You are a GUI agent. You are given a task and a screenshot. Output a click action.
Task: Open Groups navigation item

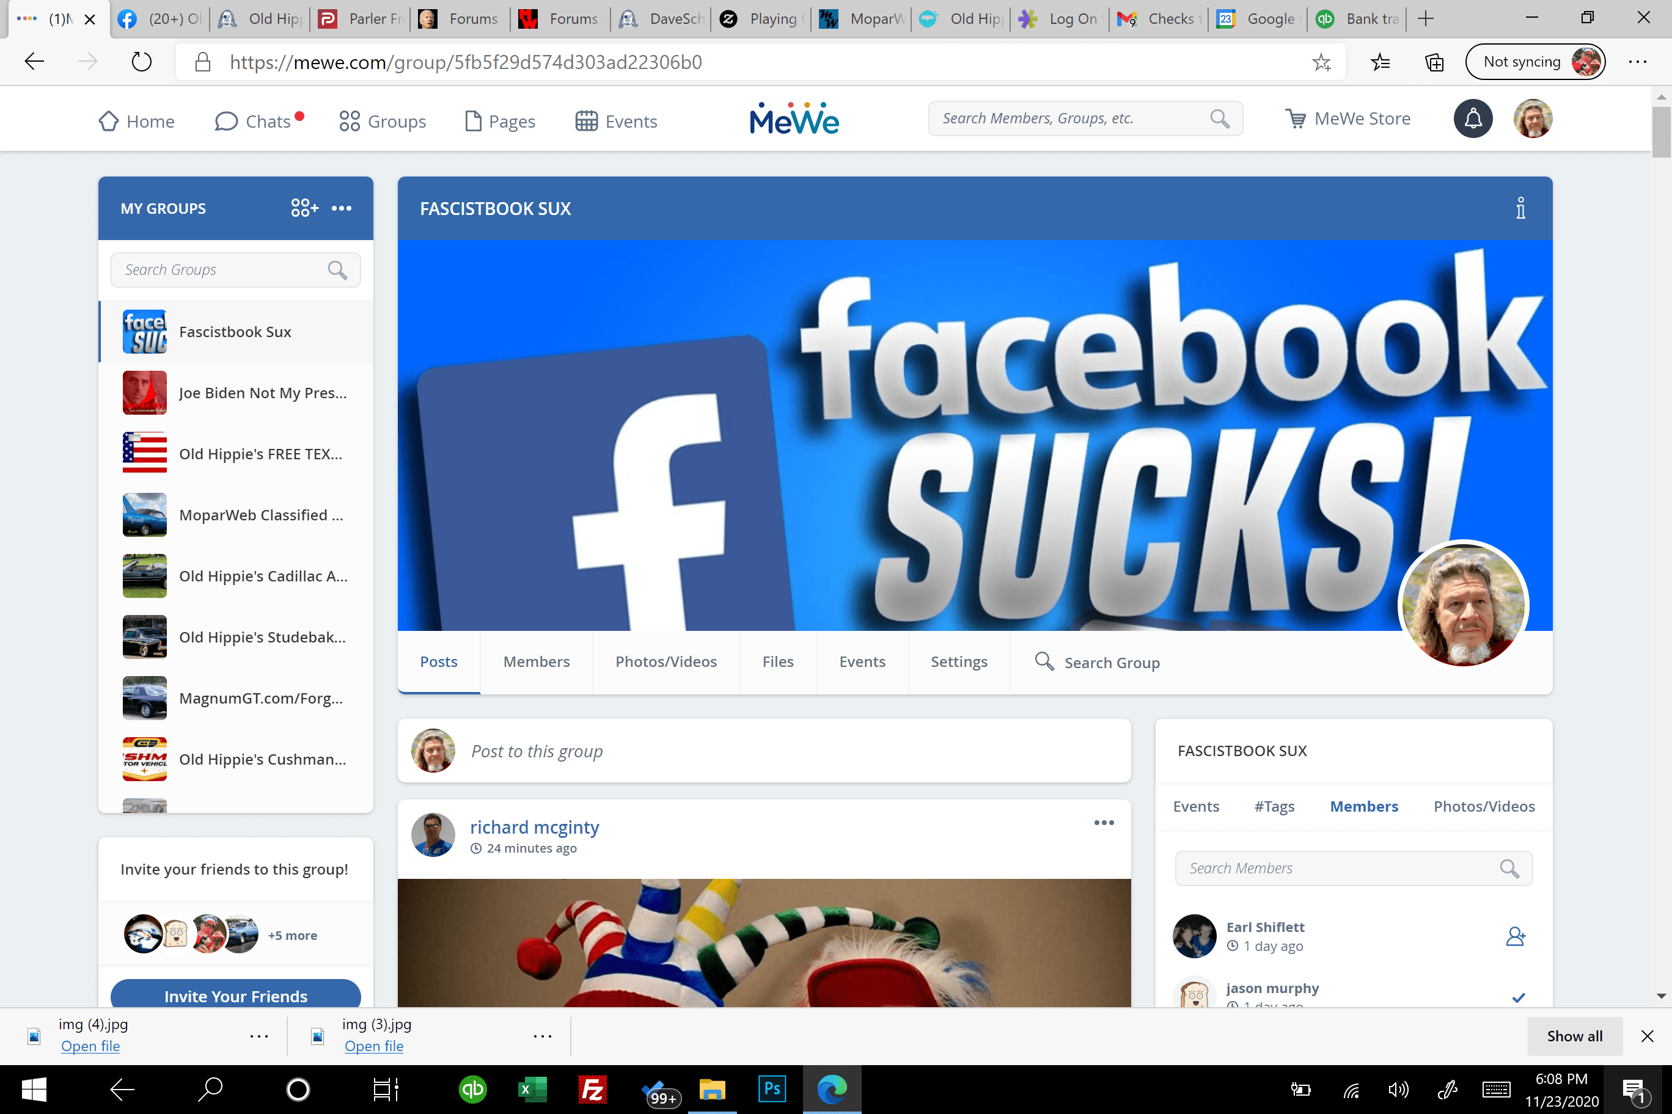pos(383,122)
